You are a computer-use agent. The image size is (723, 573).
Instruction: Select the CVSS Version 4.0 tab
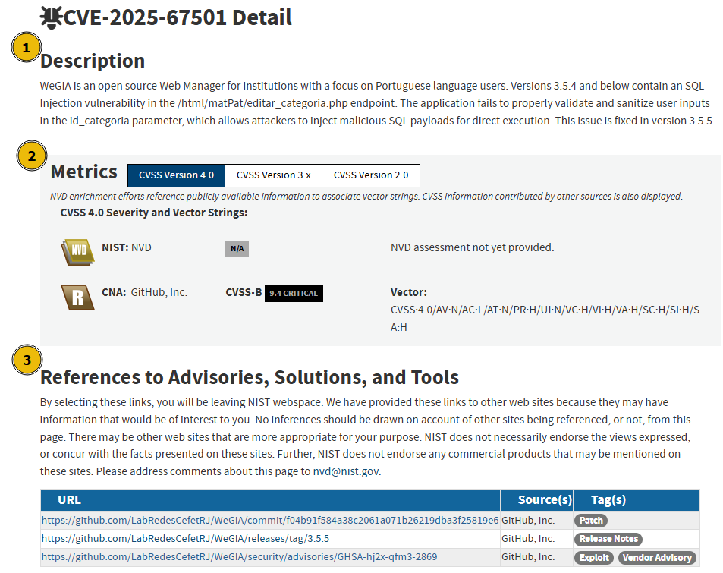point(176,175)
